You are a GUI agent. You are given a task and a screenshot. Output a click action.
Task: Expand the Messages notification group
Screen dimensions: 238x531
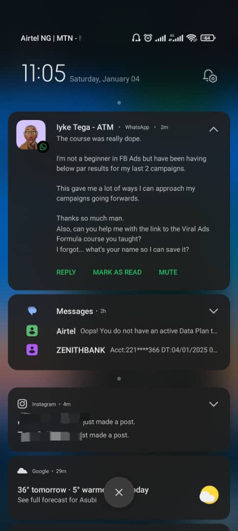(x=213, y=311)
